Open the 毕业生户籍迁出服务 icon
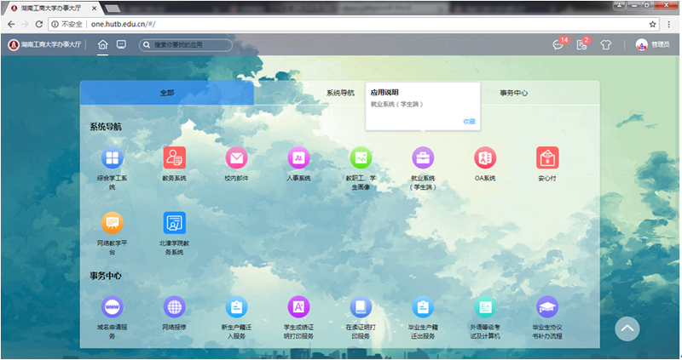Image resolution: width=682 pixels, height=360 pixels. 423,307
